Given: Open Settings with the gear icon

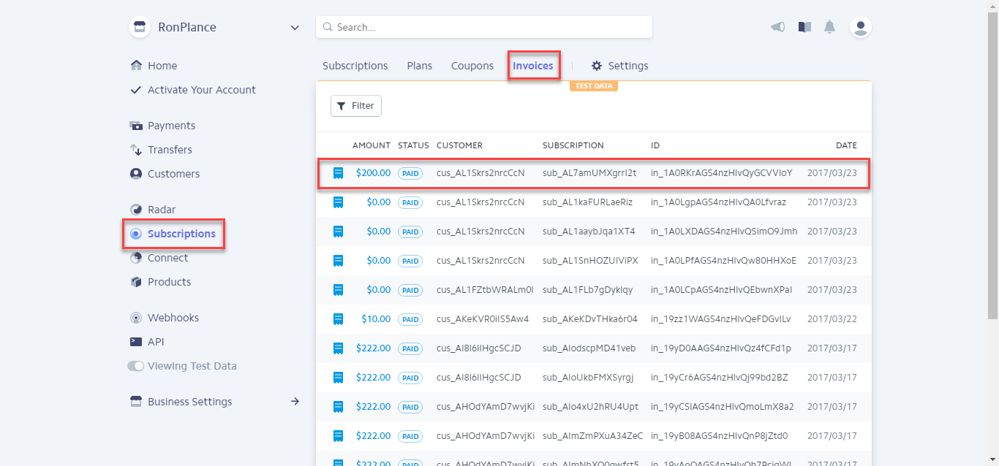Looking at the screenshot, I should tap(597, 66).
